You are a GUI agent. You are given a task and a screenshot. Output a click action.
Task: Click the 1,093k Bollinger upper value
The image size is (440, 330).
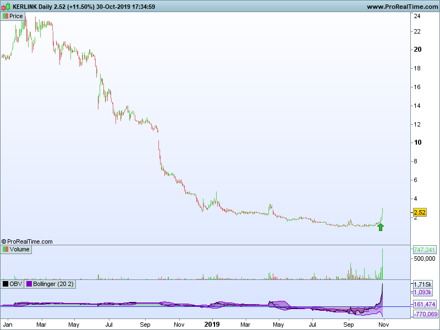[x=422, y=293]
